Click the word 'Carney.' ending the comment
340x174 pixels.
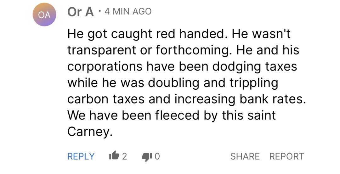click(x=90, y=132)
